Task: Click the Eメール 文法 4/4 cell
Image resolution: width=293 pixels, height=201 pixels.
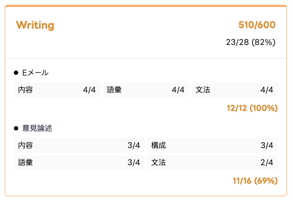Action: click(x=235, y=90)
